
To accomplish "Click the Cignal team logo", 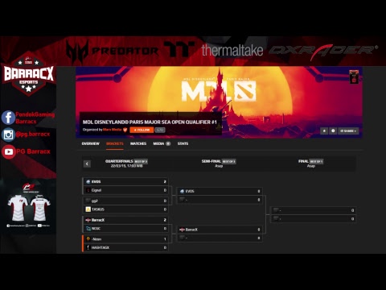I will pyautogui.click(x=88, y=190).
